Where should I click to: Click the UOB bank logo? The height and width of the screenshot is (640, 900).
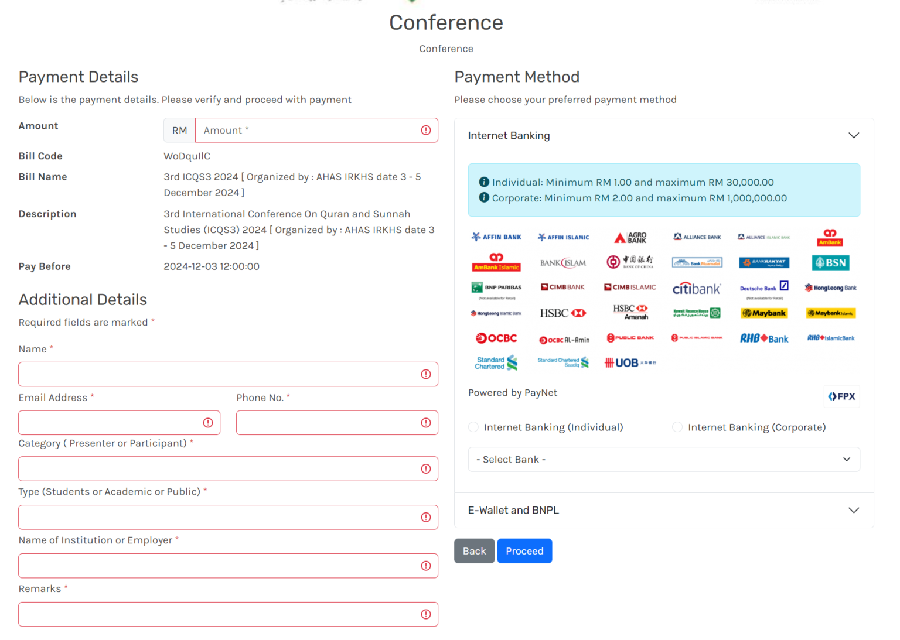[x=630, y=363]
